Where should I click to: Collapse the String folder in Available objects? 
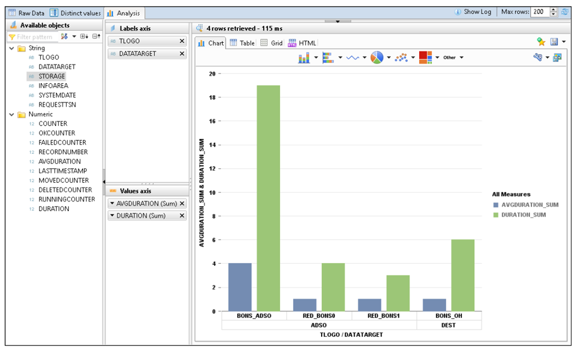(11, 48)
